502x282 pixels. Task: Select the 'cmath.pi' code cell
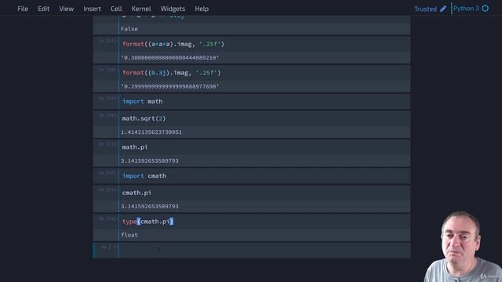(x=264, y=193)
